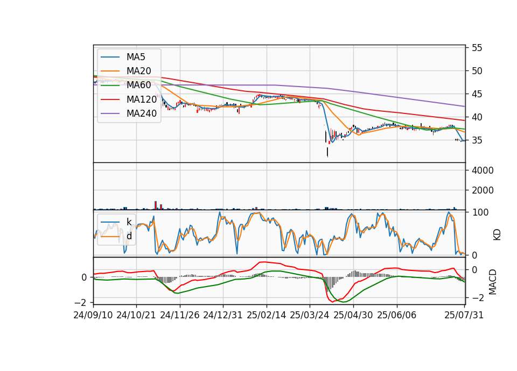The width and height of the screenshot is (517, 371).
Task: Click the volume axis value 4000
Action: [483, 170]
